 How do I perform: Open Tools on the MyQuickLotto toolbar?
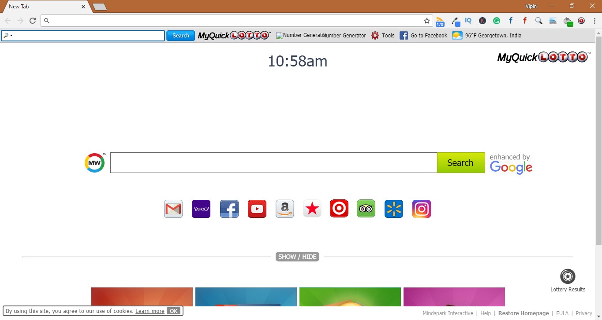click(x=382, y=35)
